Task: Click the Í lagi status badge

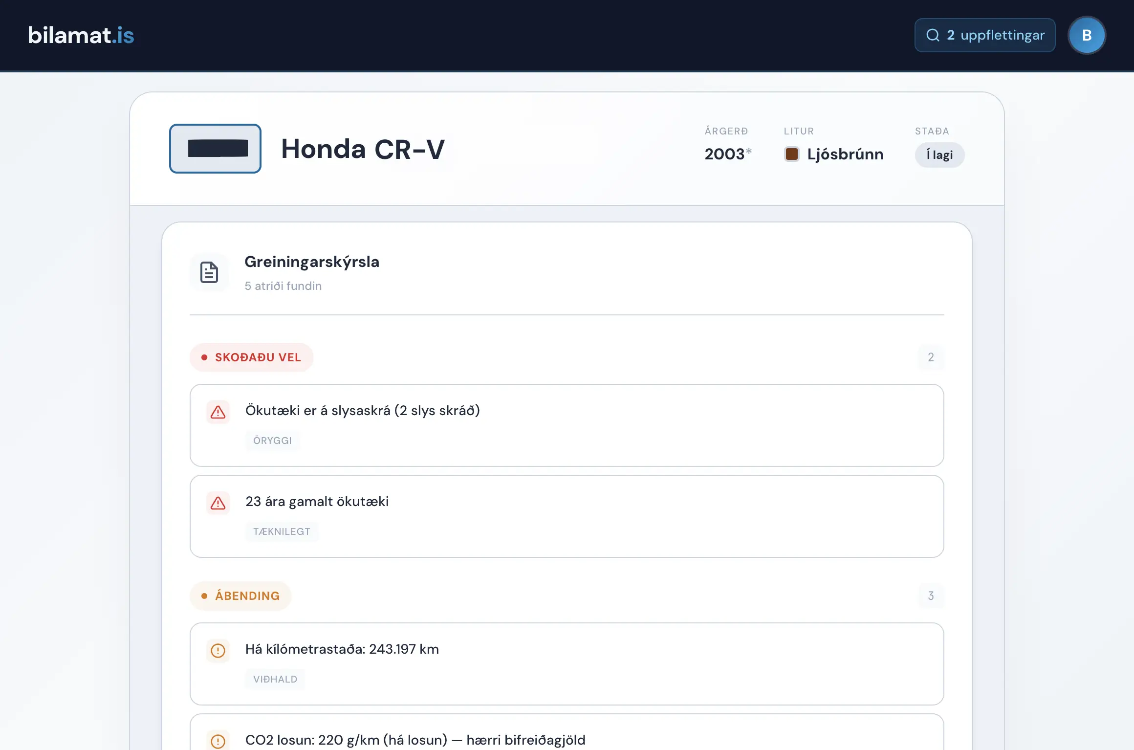Action: point(939,155)
